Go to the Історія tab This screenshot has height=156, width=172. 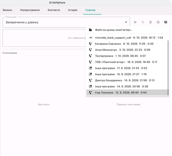coord(73,10)
